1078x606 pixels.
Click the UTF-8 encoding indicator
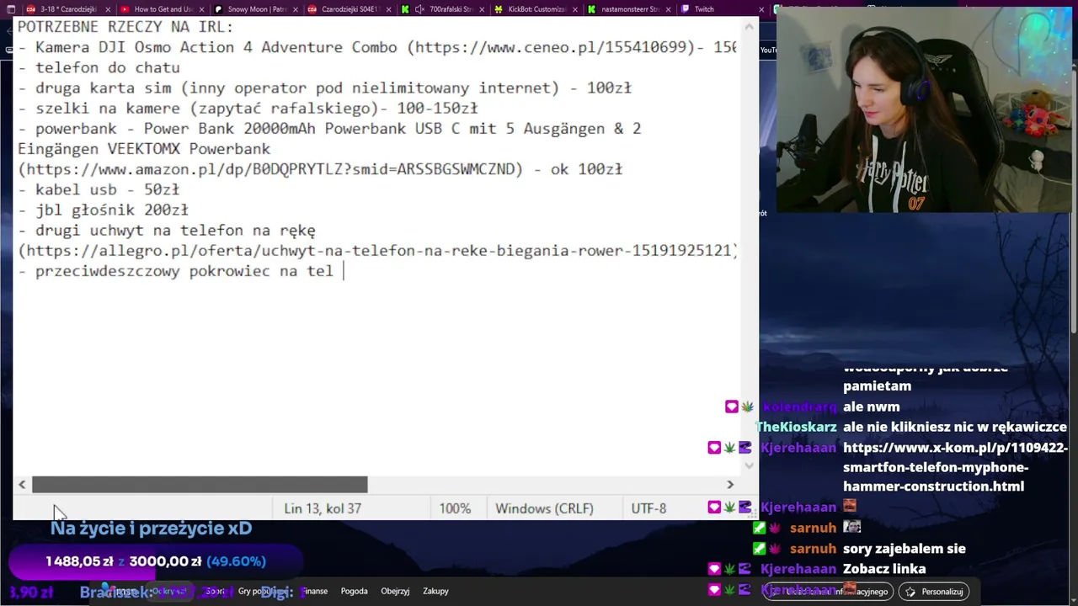click(648, 508)
